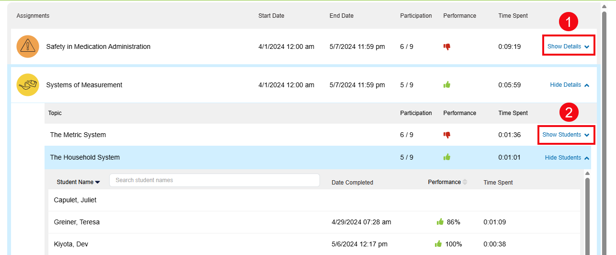Click the Topic column header

pyautogui.click(x=55, y=113)
